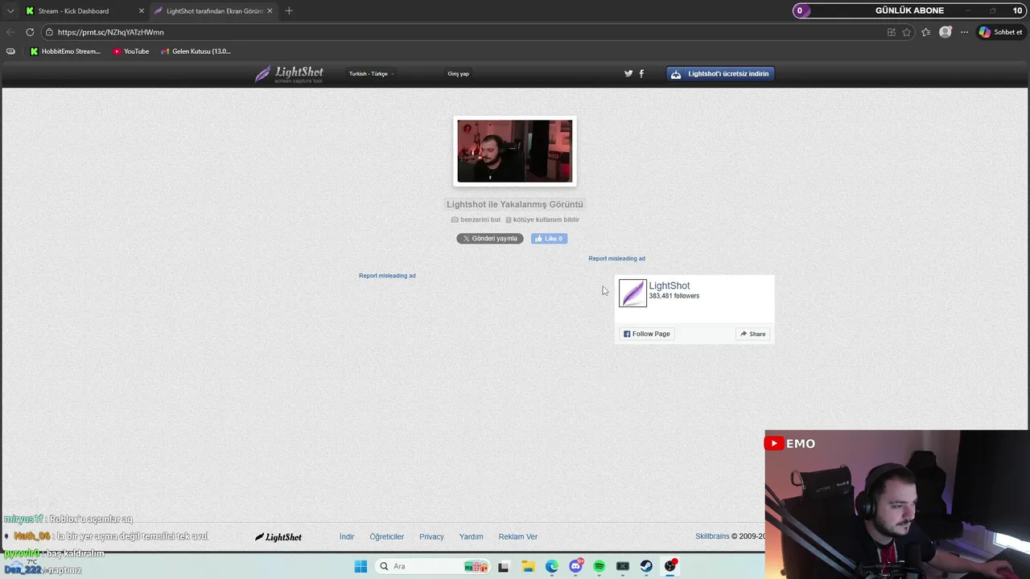
Task: Switch to the Stream - Kick Dashboard tab
Action: click(x=84, y=10)
